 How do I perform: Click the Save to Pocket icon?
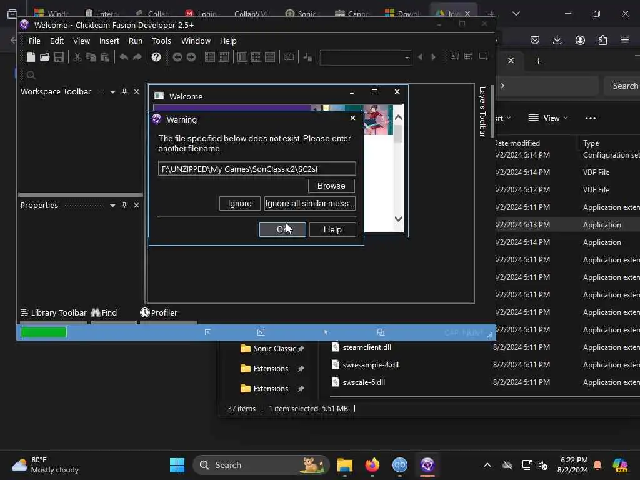coord(535,40)
